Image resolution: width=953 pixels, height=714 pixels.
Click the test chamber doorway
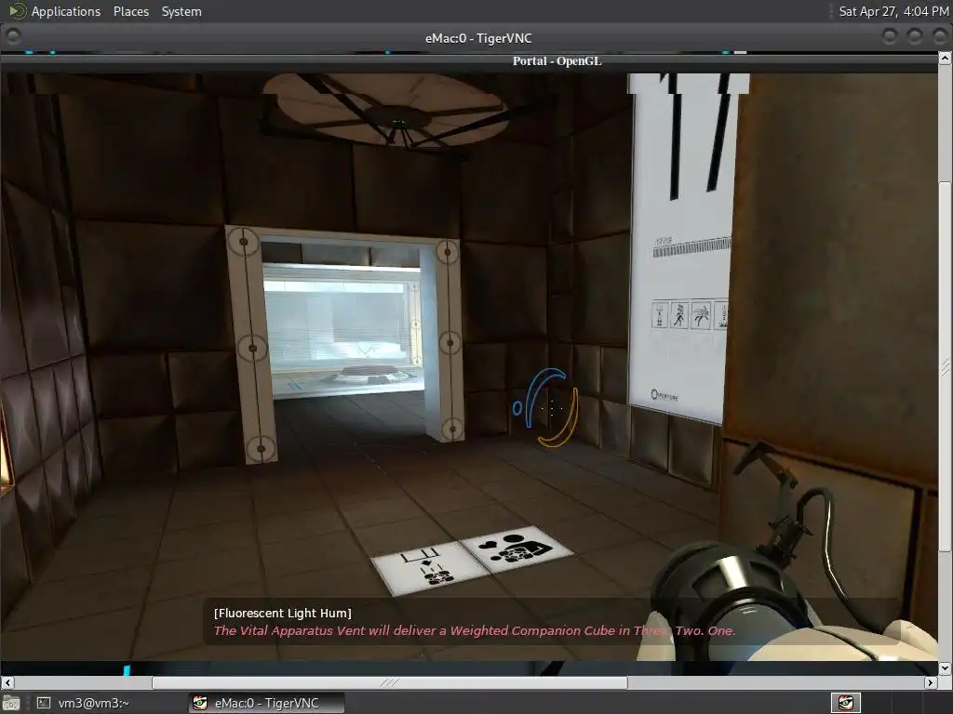tap(345, 344)
